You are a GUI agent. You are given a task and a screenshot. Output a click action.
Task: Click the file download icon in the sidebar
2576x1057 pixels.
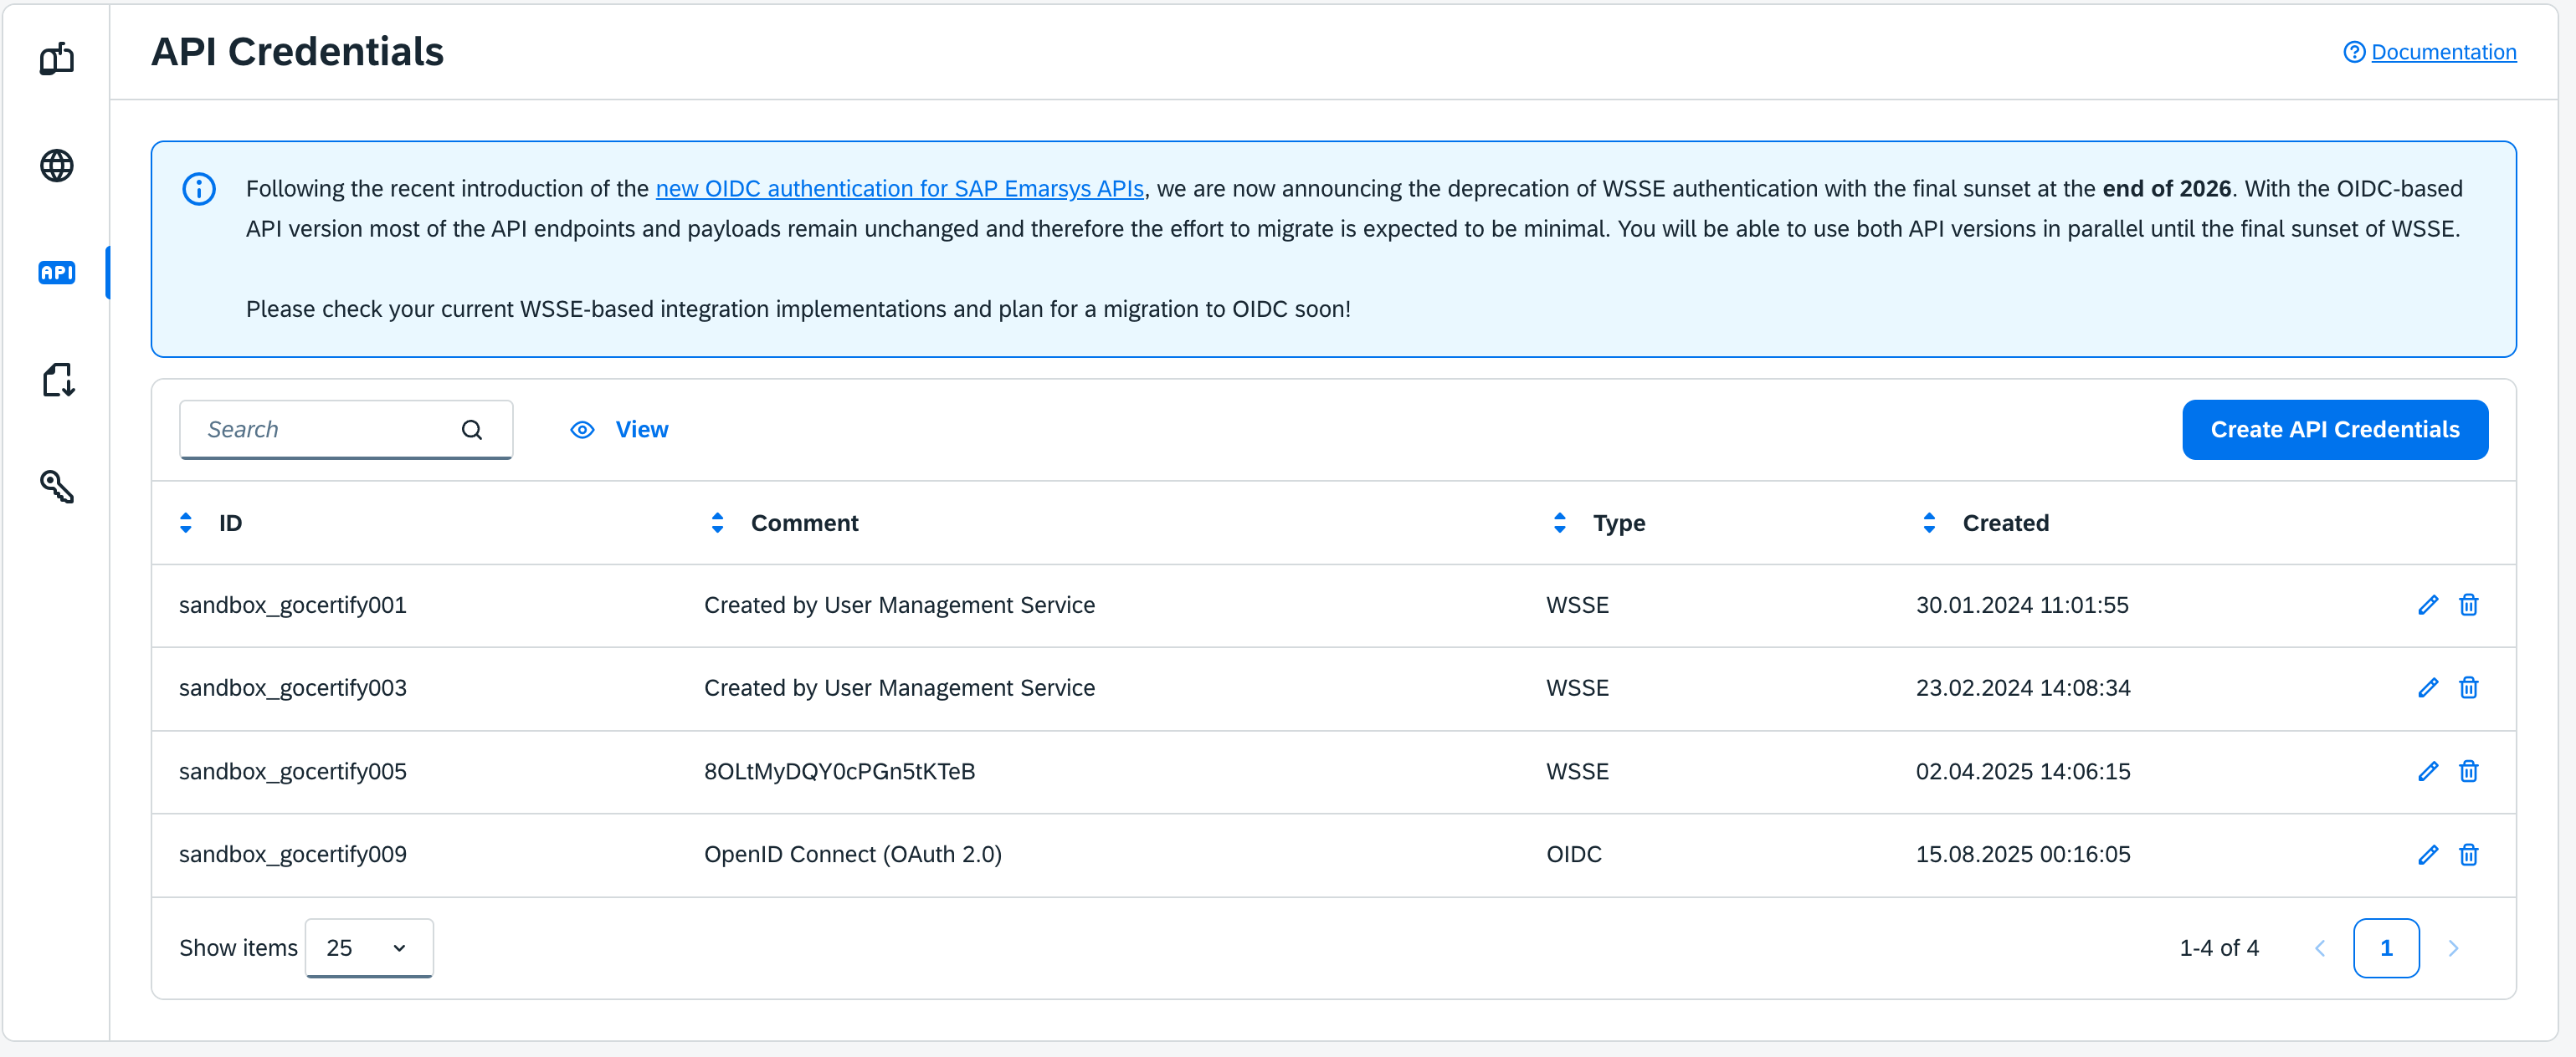[x=57, y=380]
